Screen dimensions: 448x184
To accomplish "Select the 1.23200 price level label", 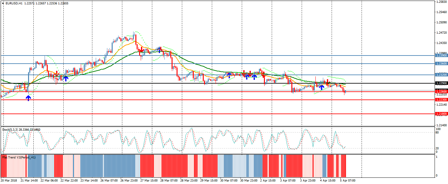I will click(441, 75).
